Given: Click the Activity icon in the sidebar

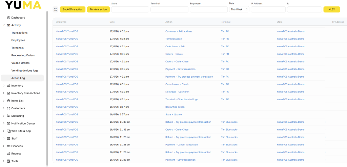Looking at the screenshot, I should [8, 25].
